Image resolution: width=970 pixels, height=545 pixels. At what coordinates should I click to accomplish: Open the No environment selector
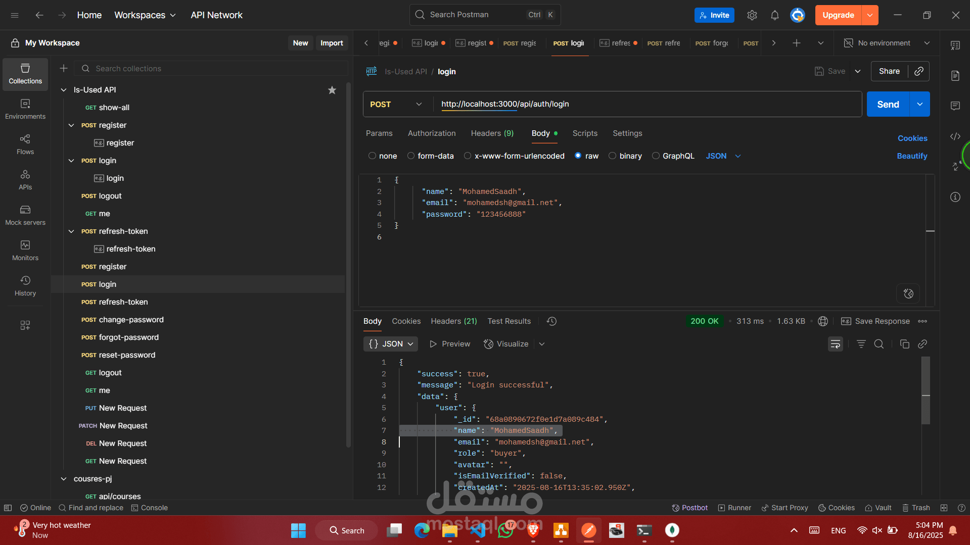coord(887,43)
